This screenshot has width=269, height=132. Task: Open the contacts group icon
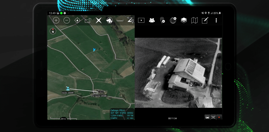(152, 20)
